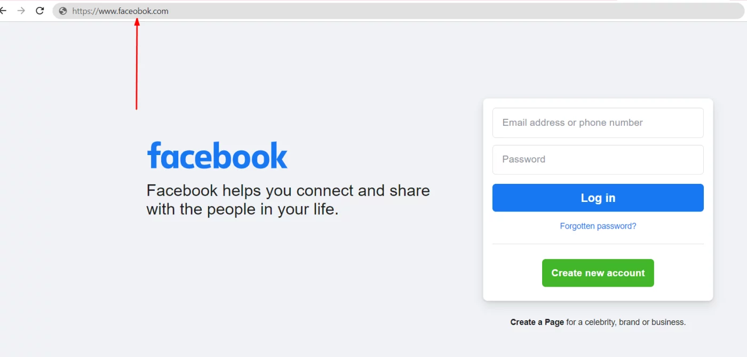Screen dimensions: 747x357
Task: Click the 'for a celebrity, brand or business' text
Action: pyautogui.click(x=626, y=322)
